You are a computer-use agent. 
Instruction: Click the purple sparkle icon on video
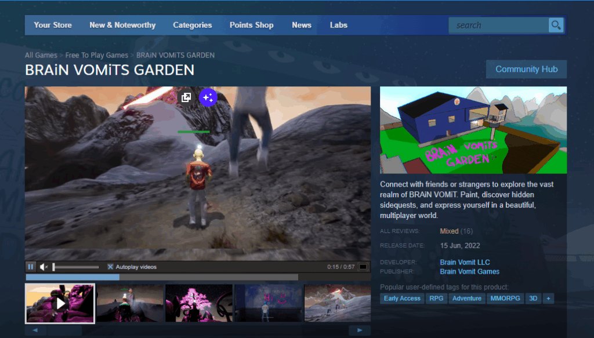coord(208,97)
